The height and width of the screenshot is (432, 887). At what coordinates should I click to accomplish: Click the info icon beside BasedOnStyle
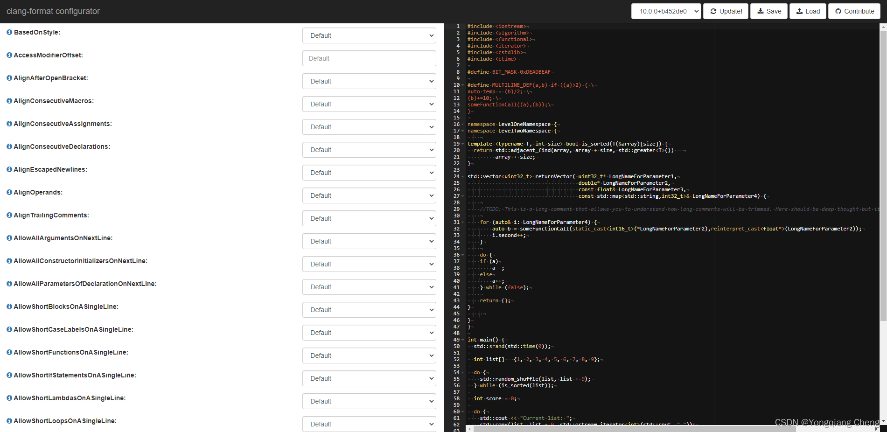point(9,32)
